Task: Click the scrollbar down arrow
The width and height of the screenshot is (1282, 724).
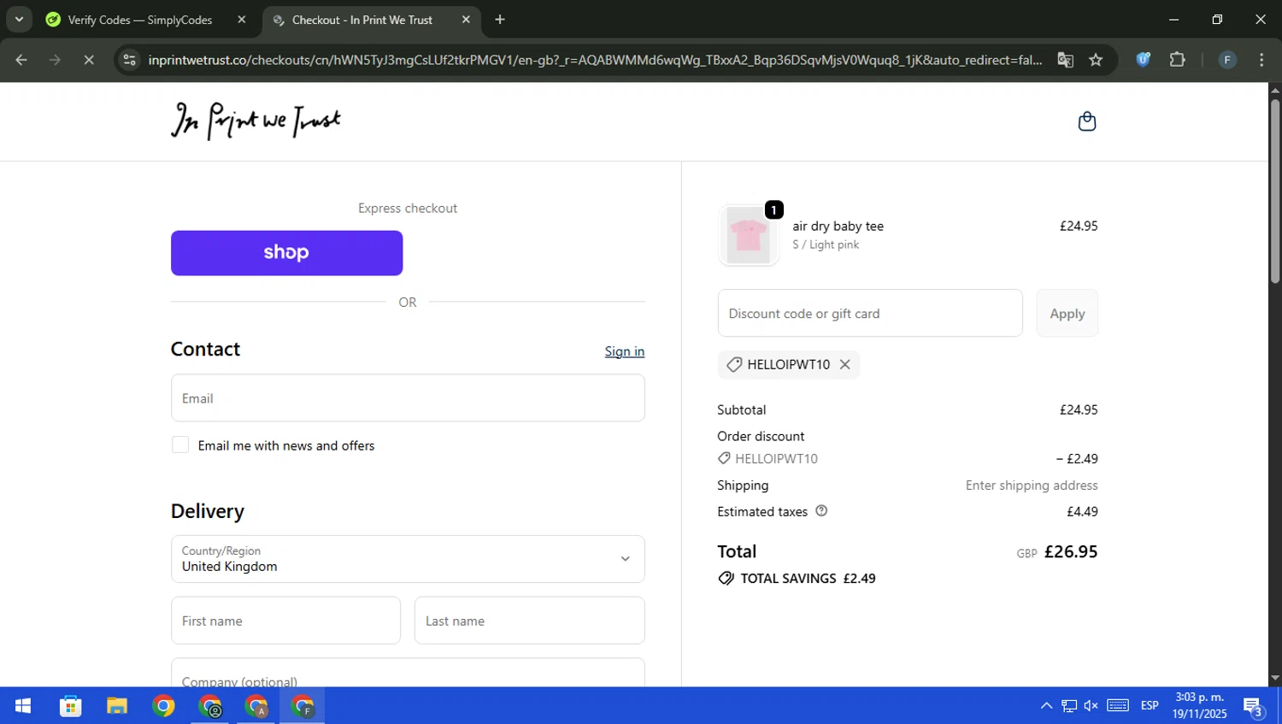Action: click(1275, 678)
